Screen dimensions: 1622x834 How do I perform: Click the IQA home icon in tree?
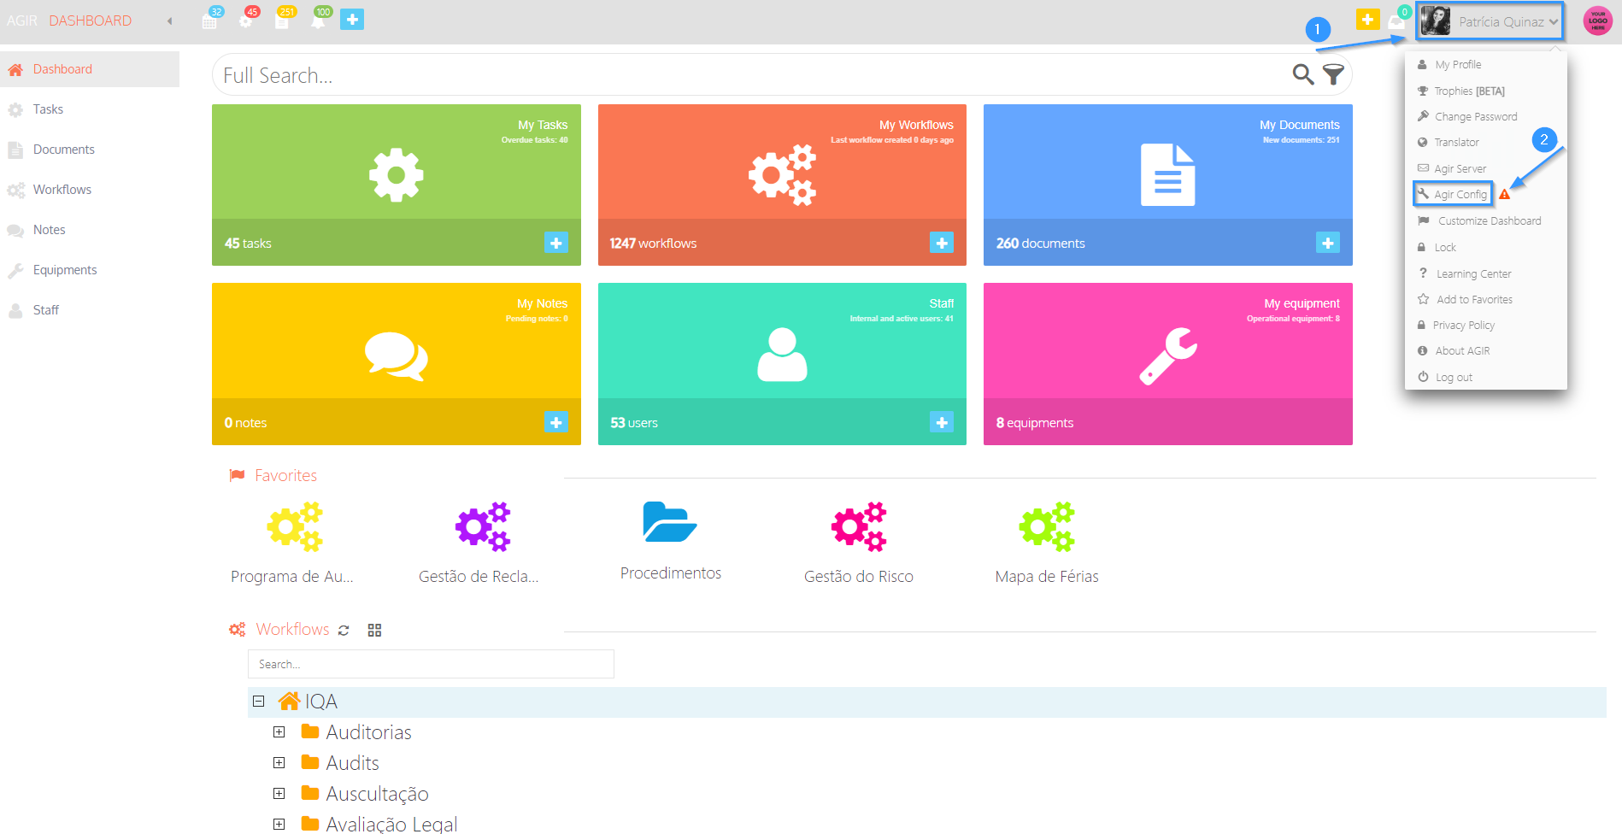coord(290,702)
